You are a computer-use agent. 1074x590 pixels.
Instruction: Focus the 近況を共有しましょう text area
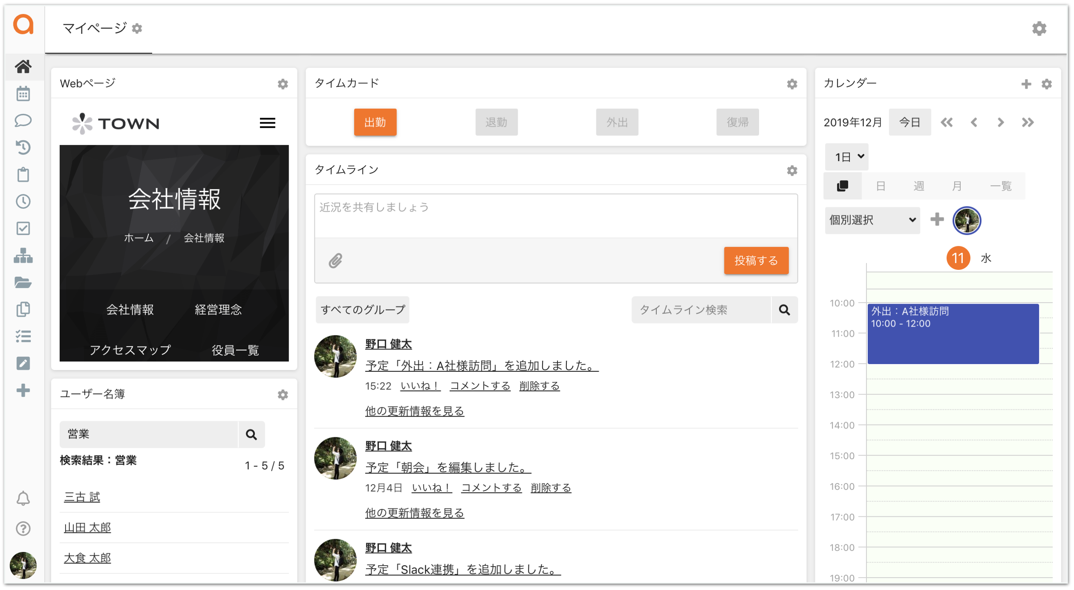coord(556,216)
